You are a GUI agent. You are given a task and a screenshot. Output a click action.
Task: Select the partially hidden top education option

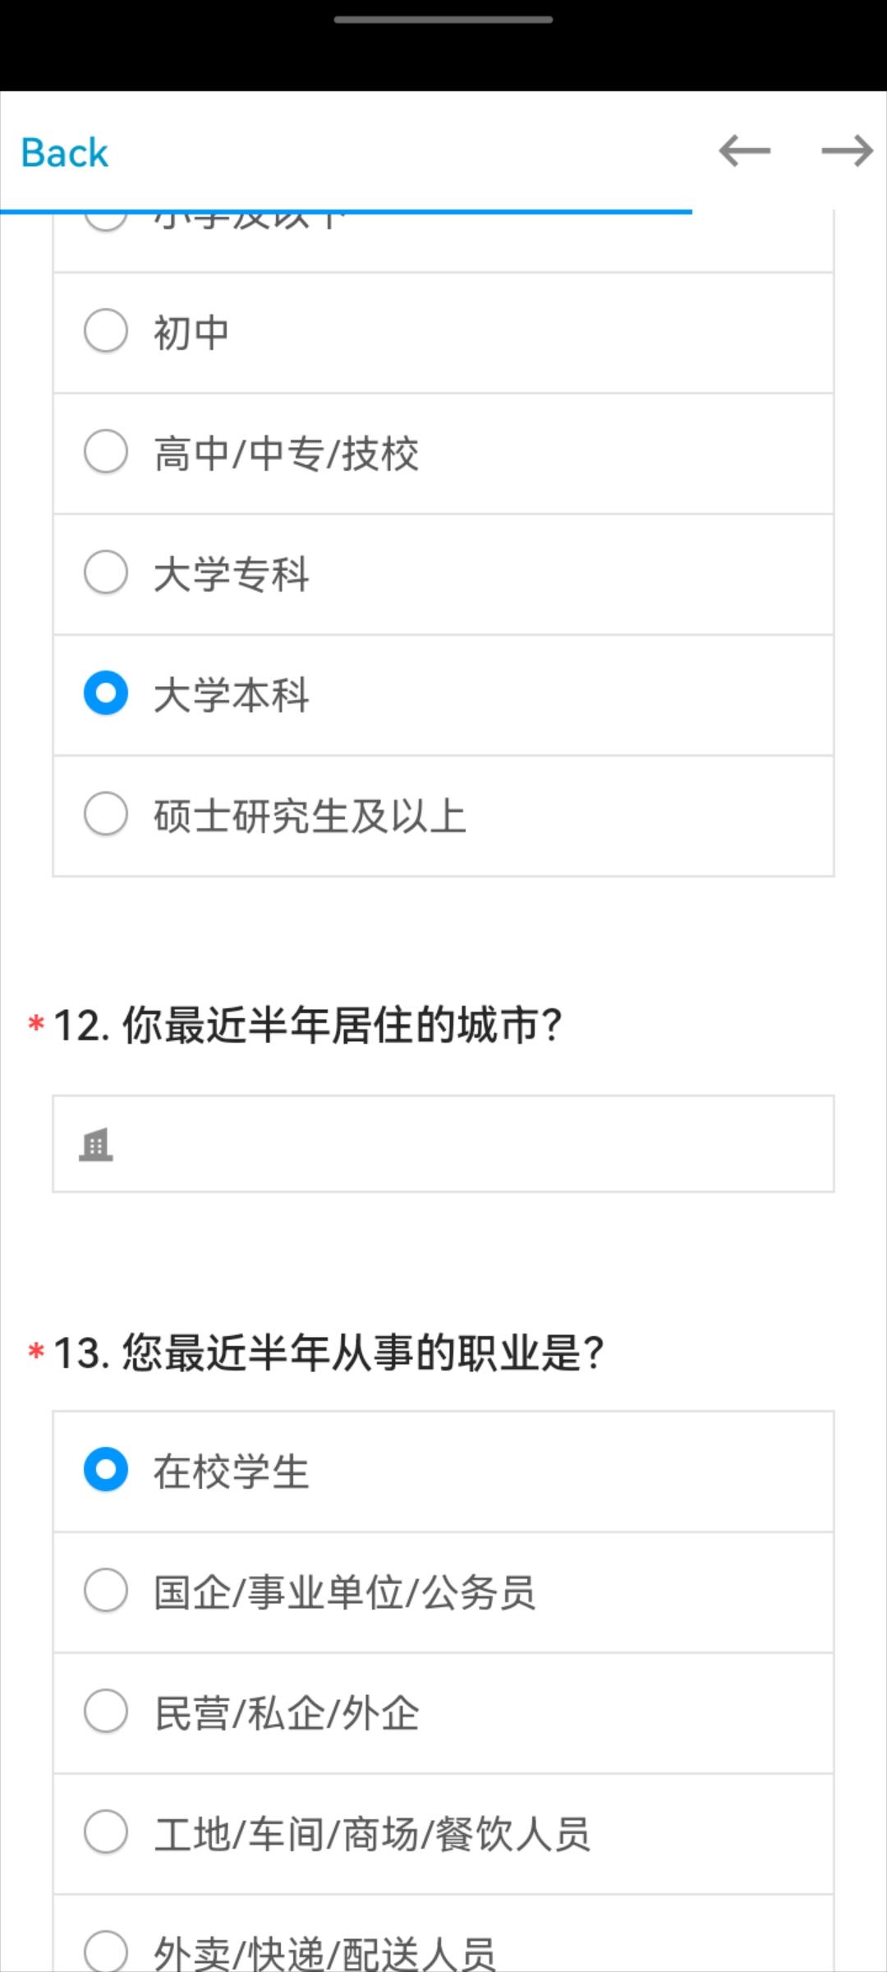(x=106, y=222)
